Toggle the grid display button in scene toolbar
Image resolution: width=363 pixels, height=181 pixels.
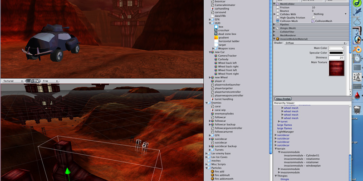coord(28,81)
